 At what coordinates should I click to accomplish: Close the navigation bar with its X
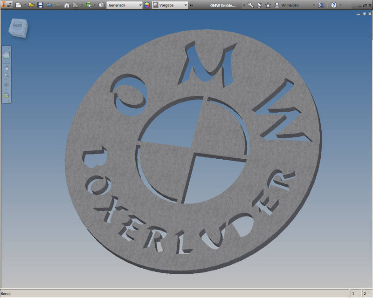coord(9,48)
